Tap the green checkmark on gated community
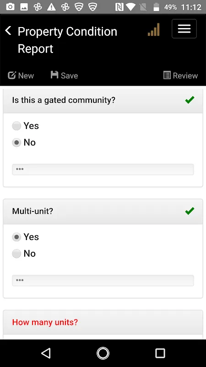The image size is (206, 367). pyautogui.click(x=190, y=100)
